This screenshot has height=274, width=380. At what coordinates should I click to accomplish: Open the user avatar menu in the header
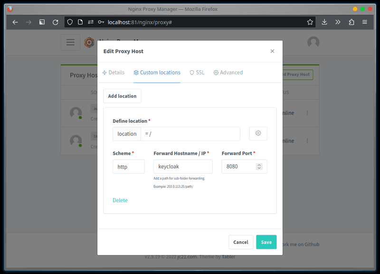[313, 42]
